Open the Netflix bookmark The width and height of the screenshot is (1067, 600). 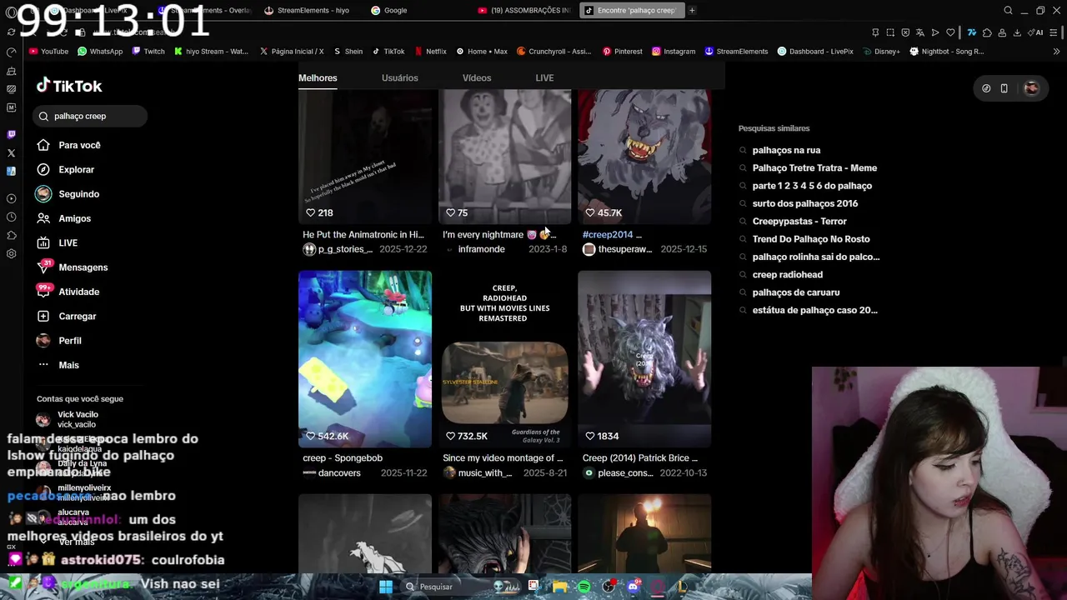tap(429, 51)
